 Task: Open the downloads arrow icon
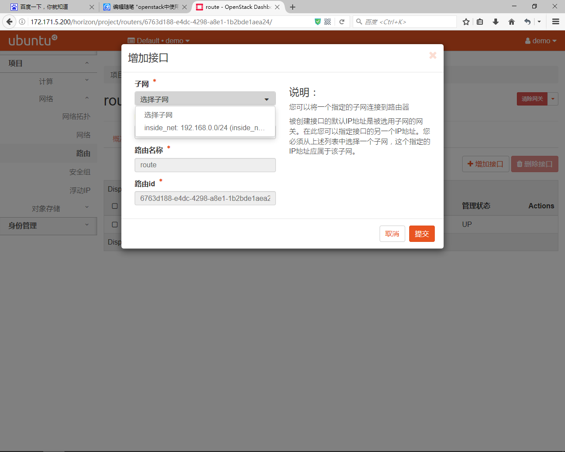[x=496, y=22]
